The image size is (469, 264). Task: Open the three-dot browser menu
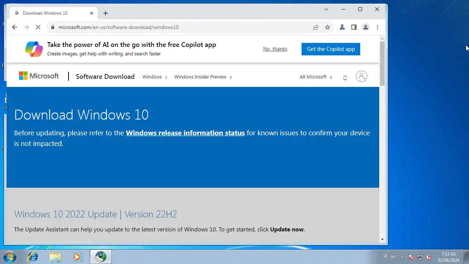point(377,27)
